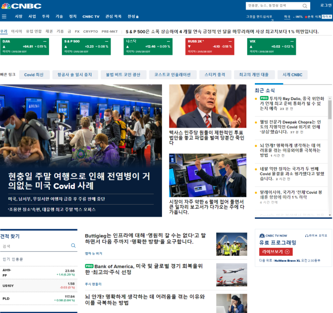The height and width of the screenshot is (313, 333).
Task: Open the 투자 menu
Action: click(46, 16)
